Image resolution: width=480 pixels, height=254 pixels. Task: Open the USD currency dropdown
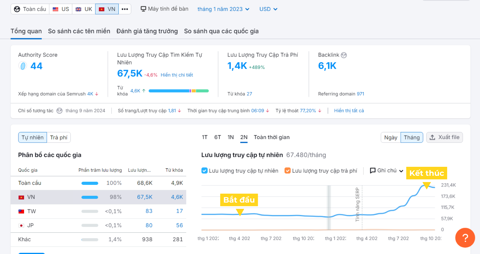pyautogui.click(x=268, y=9)
